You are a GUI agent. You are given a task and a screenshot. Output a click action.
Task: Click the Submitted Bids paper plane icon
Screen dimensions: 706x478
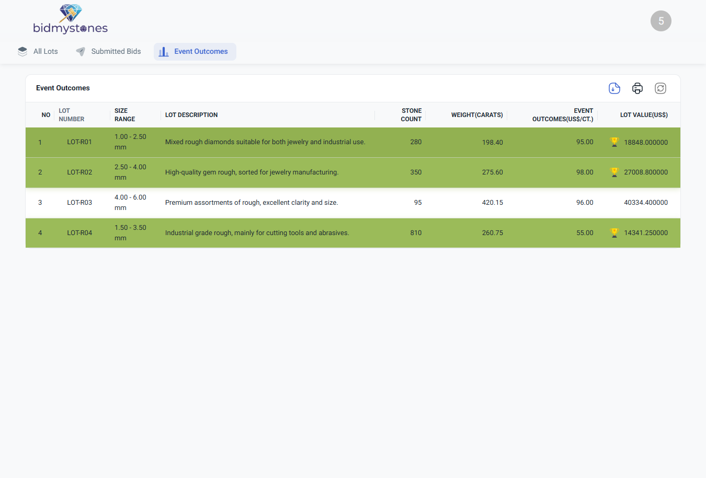pyautogui.click(x=81, y=51)
